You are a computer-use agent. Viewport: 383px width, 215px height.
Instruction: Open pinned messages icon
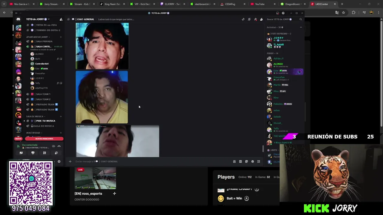pos(255,19)
